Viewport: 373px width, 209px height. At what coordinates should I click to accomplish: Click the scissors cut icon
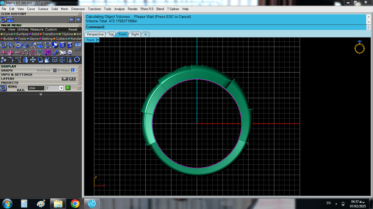[70, 60]
